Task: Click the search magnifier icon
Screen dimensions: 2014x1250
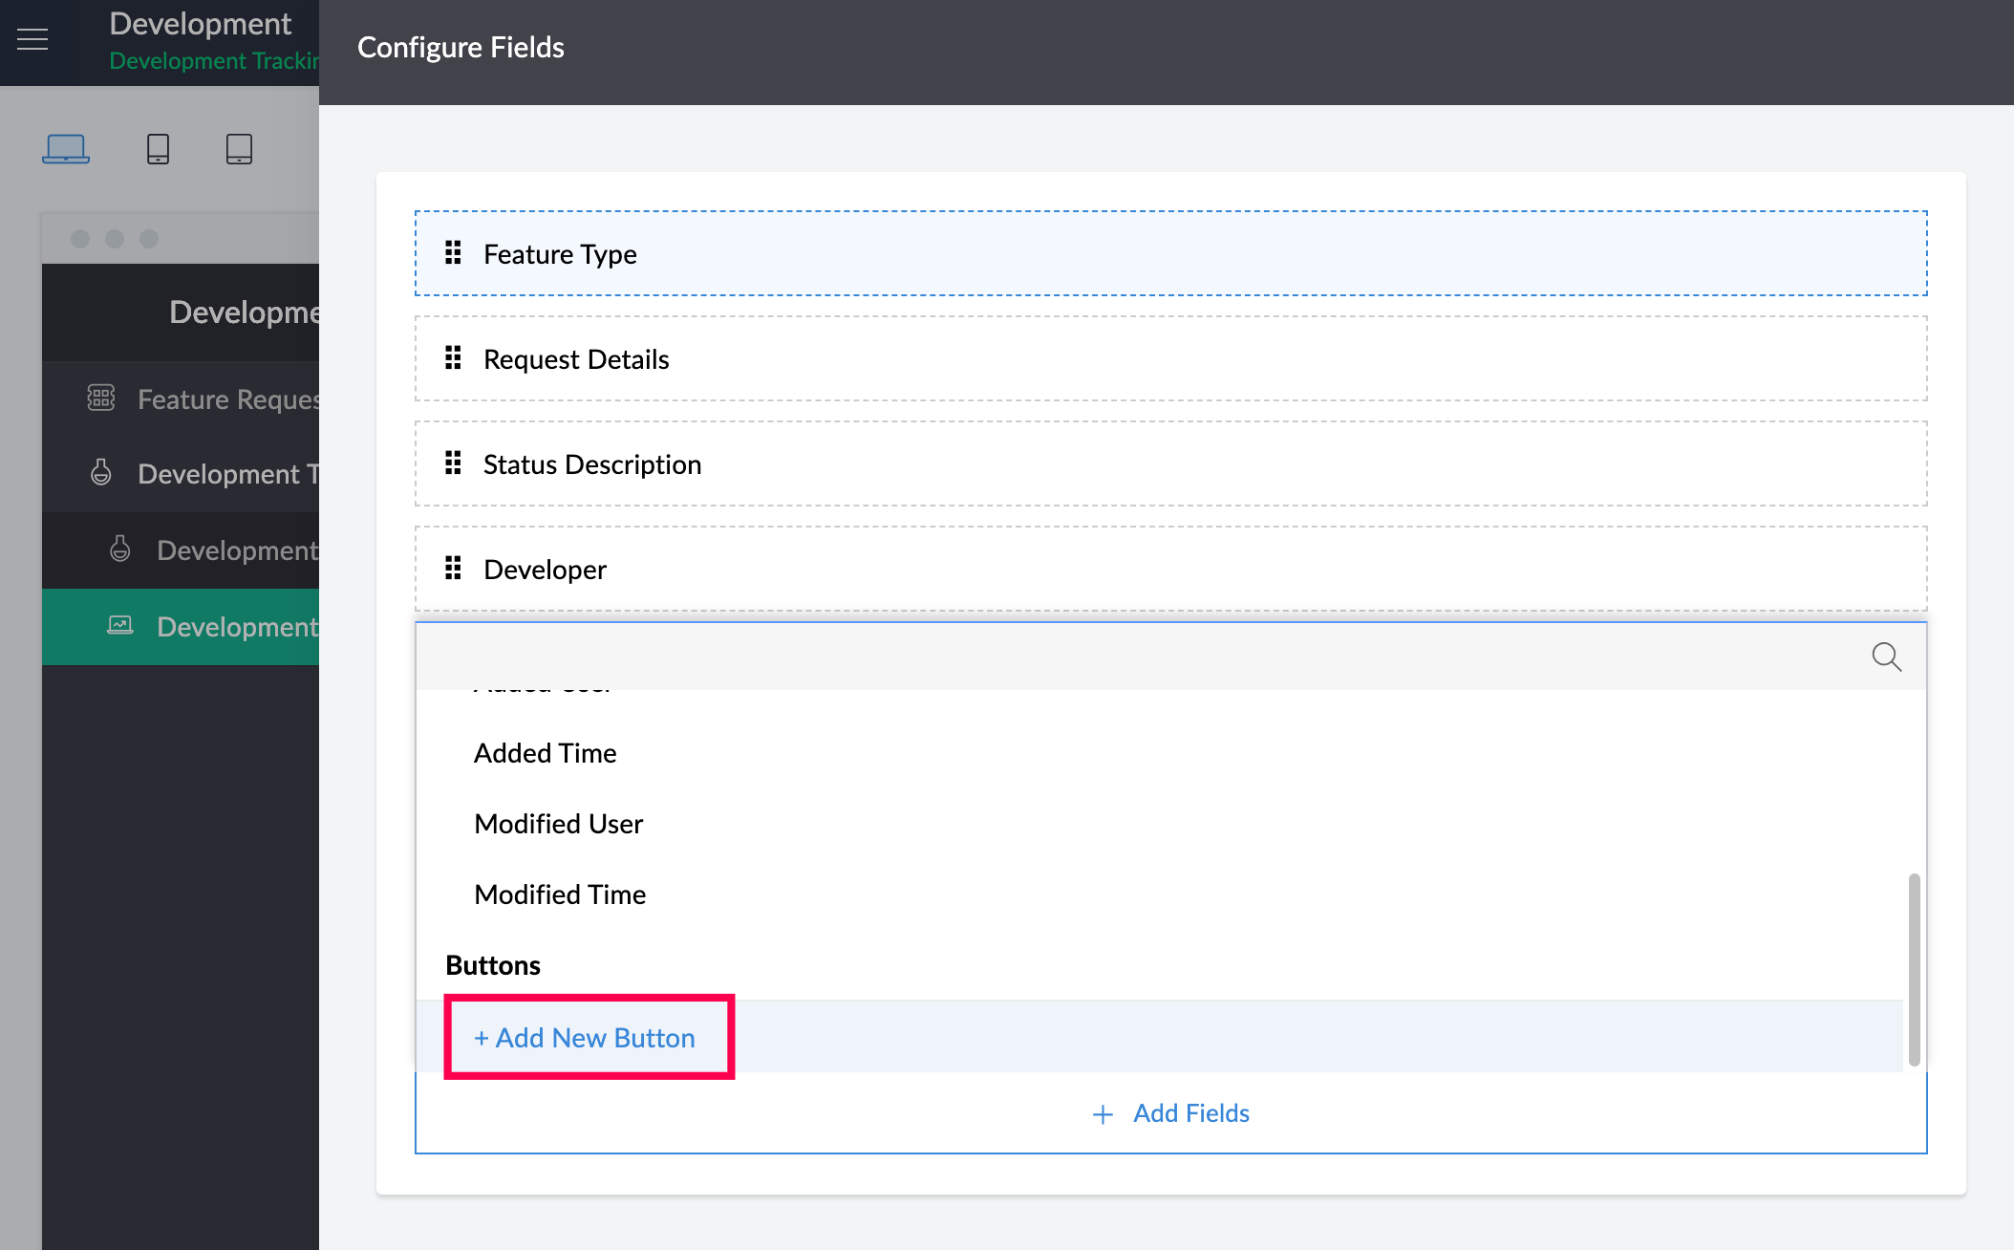Action: [1886, 657]
